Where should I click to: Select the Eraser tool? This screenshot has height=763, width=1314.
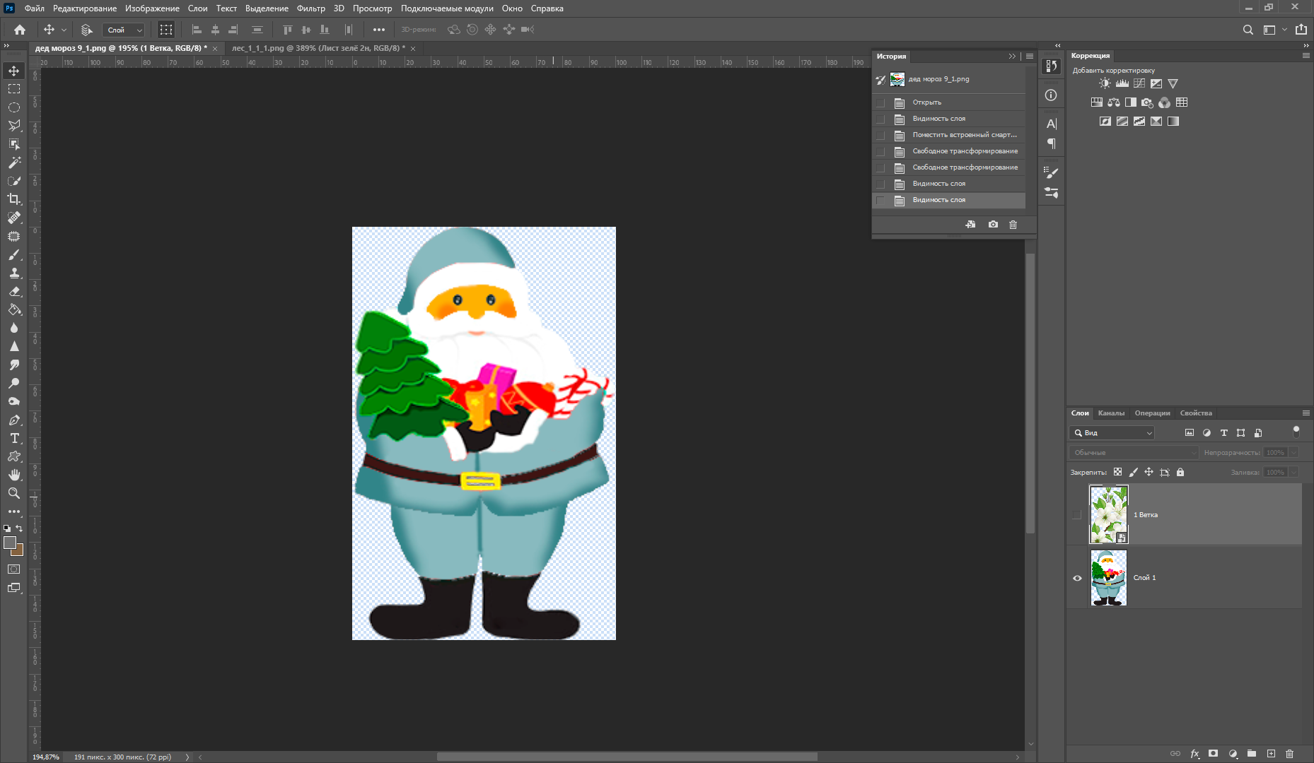pyautogui.click(x=14, y=291)
